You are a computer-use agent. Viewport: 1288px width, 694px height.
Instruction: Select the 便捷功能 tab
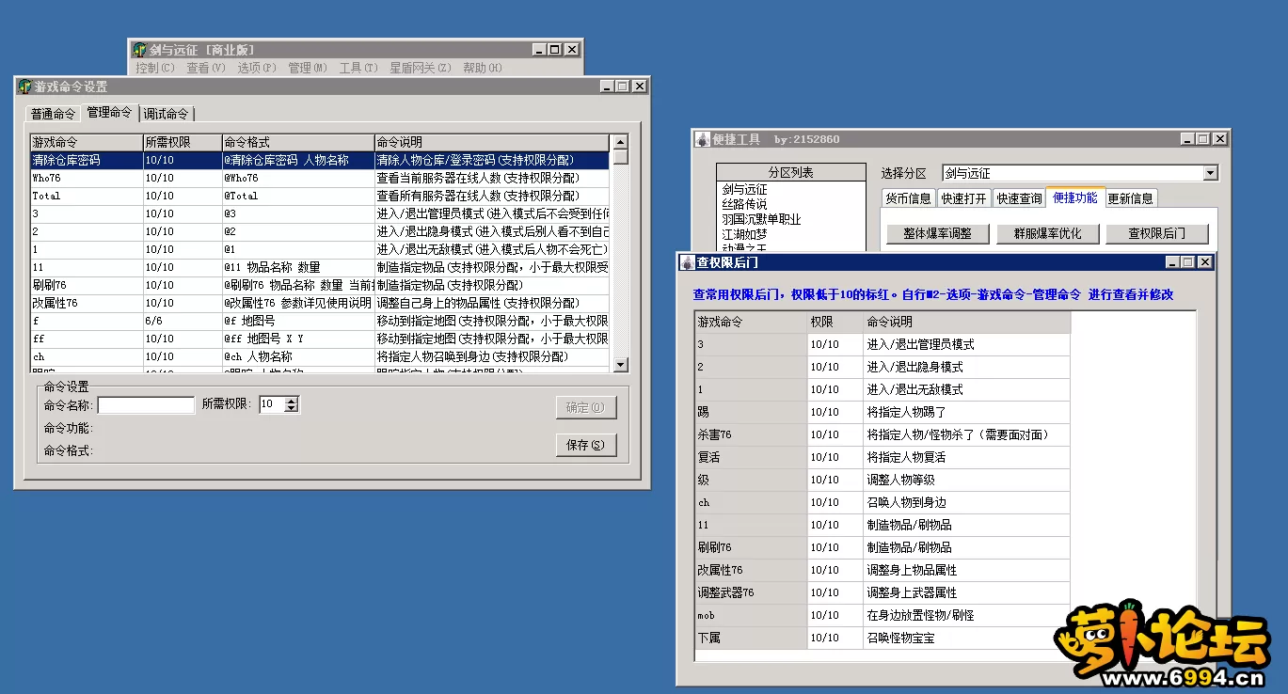coord(1074,197)
